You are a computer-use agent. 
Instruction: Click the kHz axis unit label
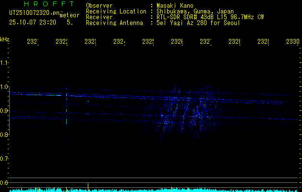tap(4, 39)
